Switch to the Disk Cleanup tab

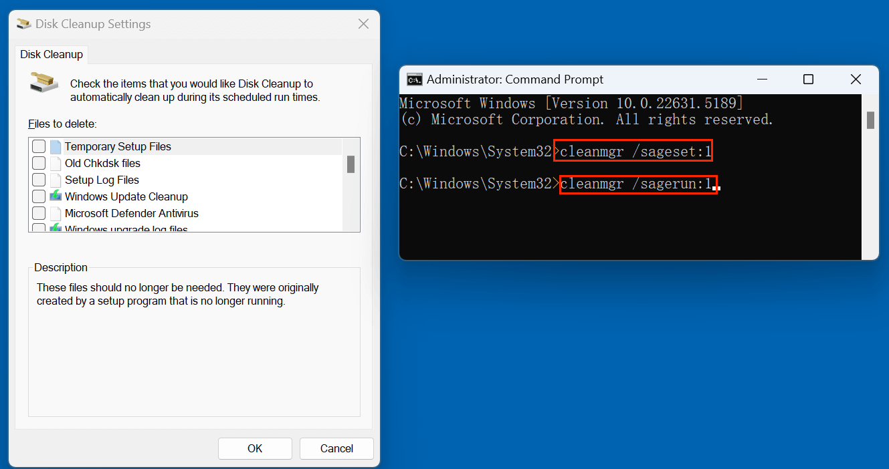(52, 54)
